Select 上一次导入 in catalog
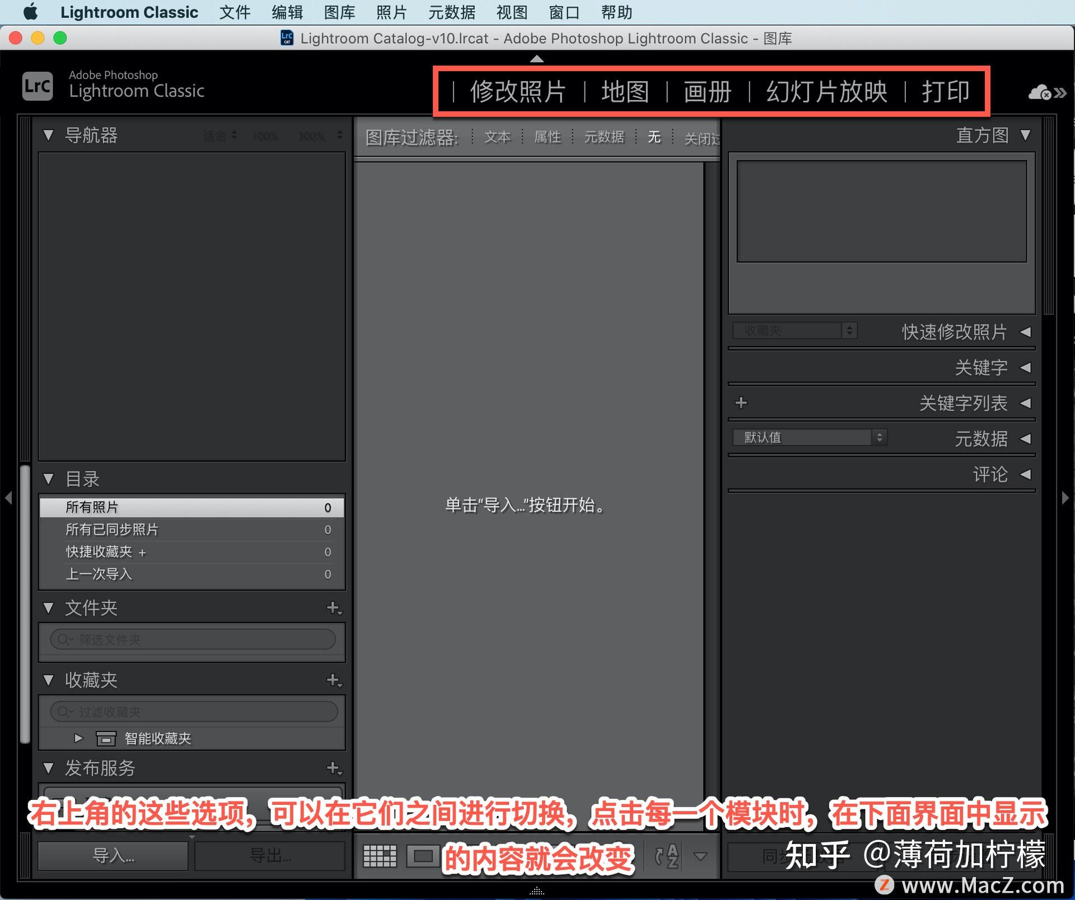1075x900 pixels. coord(191,574)
